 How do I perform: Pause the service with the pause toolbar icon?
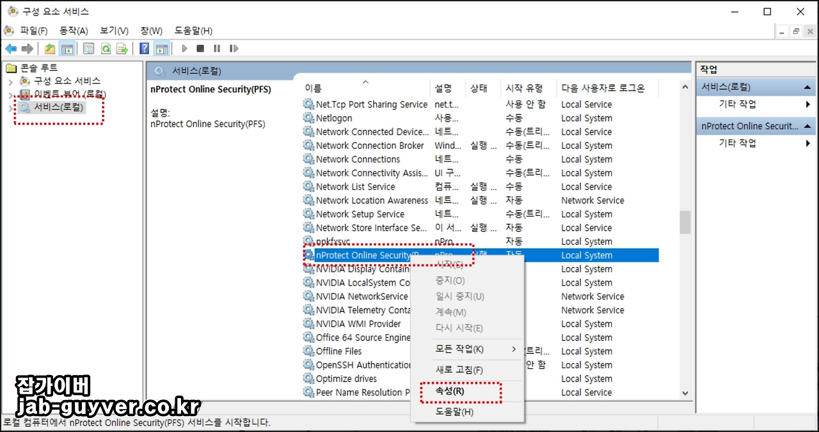[x=216, y=48]
